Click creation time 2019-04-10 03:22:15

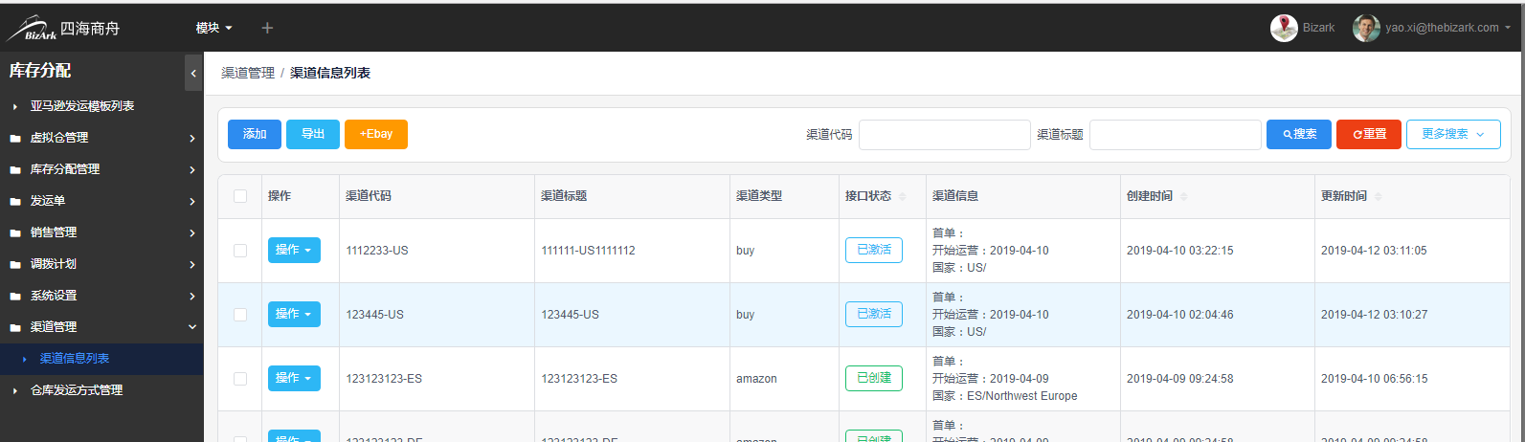click(x=1180, y=251)
